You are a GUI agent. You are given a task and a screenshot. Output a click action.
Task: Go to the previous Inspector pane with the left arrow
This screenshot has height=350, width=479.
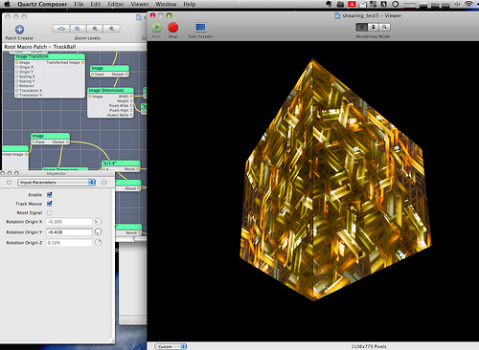tap(9, 183)
